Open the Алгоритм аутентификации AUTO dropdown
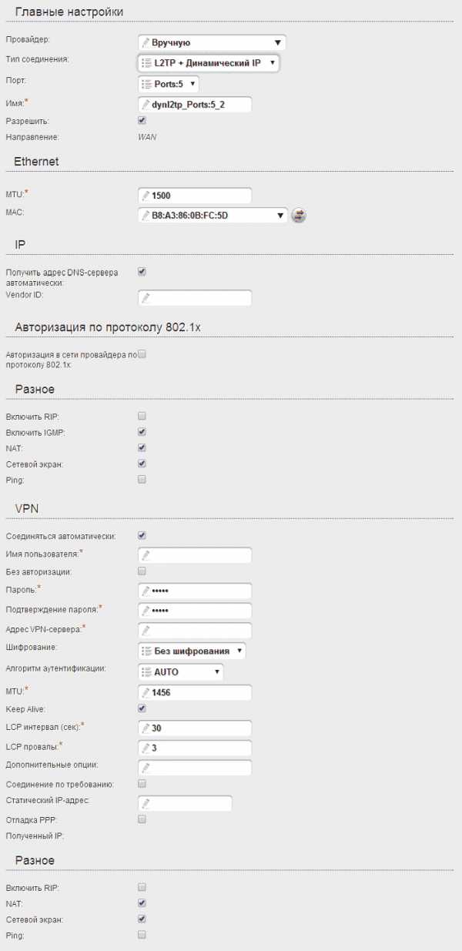The image size is (462, 951). (x=180, y=671)
